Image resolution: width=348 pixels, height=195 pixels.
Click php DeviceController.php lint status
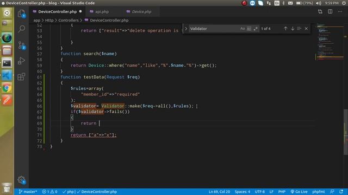point(89,192)
